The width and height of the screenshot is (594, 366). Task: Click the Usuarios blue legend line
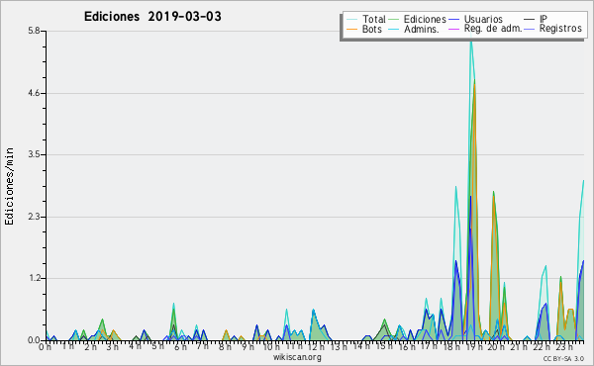coord(453,20)
